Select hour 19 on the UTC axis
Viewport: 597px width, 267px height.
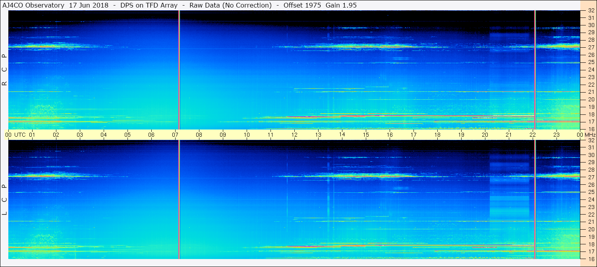tap(461, 135)
